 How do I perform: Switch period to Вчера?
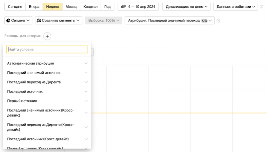coord(34,7)
